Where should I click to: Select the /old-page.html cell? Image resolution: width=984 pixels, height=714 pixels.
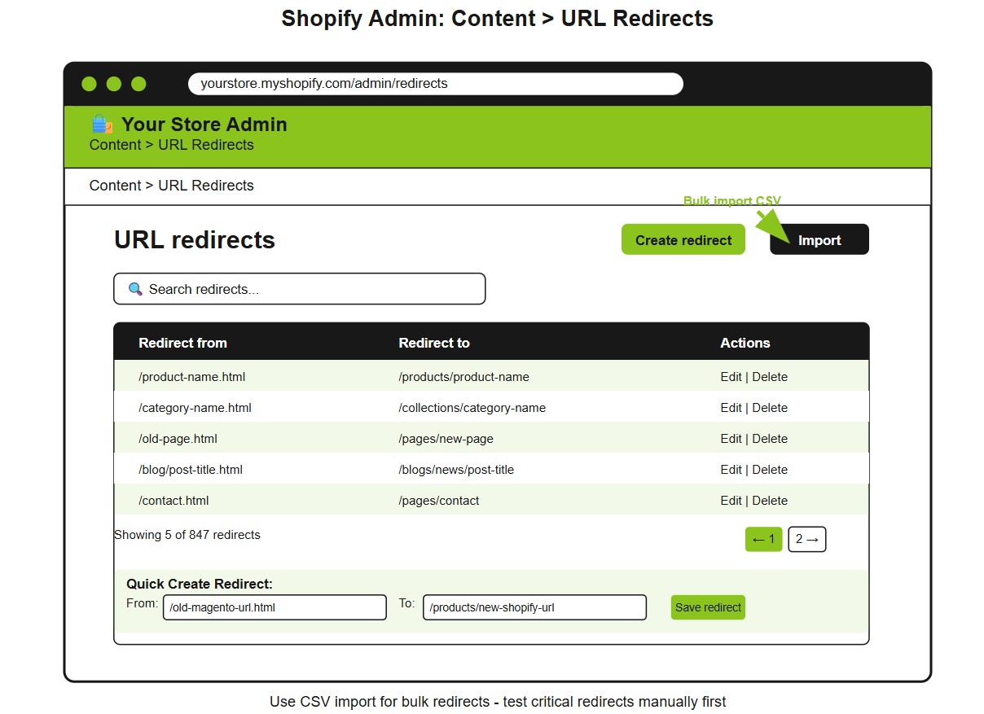point(178,439)
